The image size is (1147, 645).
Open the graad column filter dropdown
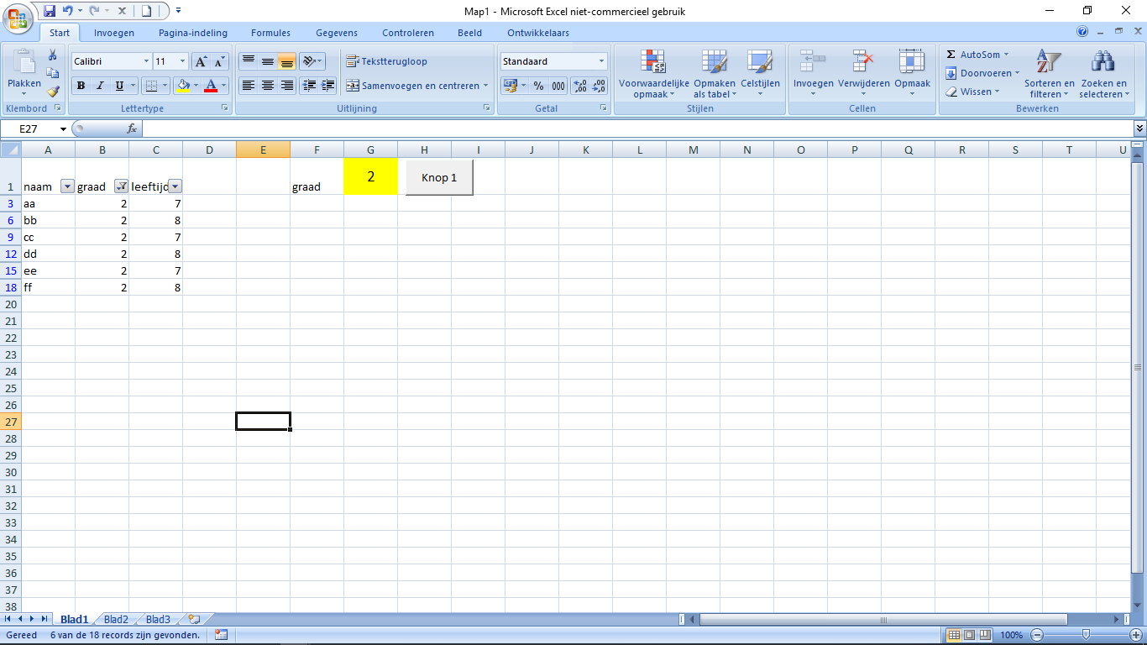[121, 186]
